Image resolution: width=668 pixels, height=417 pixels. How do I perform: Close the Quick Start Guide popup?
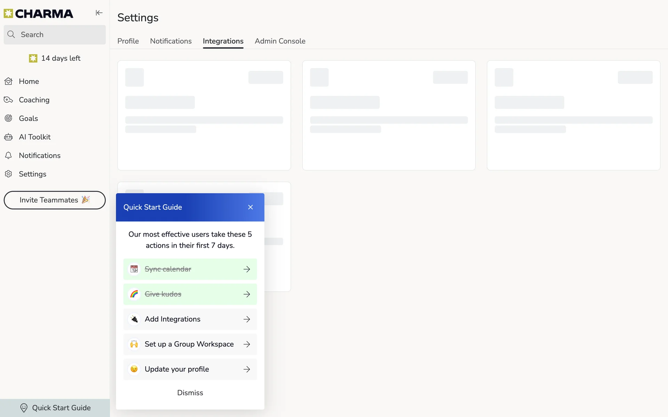point(250,207)
